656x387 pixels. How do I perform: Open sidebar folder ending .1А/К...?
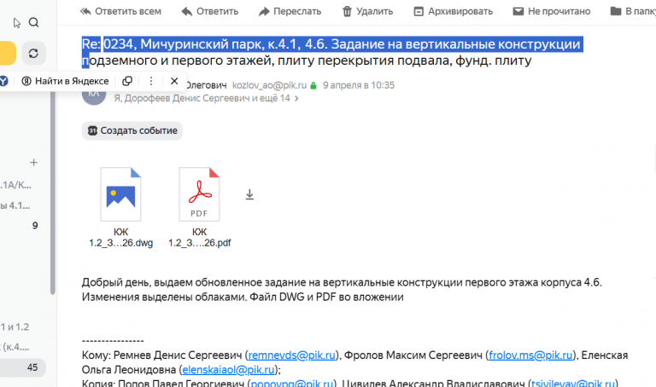coord(16,185)
